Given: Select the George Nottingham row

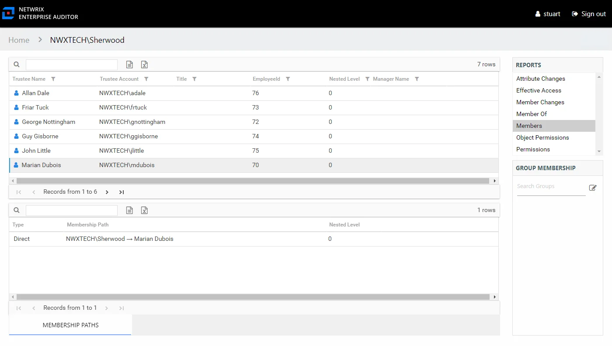Looking at the screenshot, I should click(x=254, y=122).
